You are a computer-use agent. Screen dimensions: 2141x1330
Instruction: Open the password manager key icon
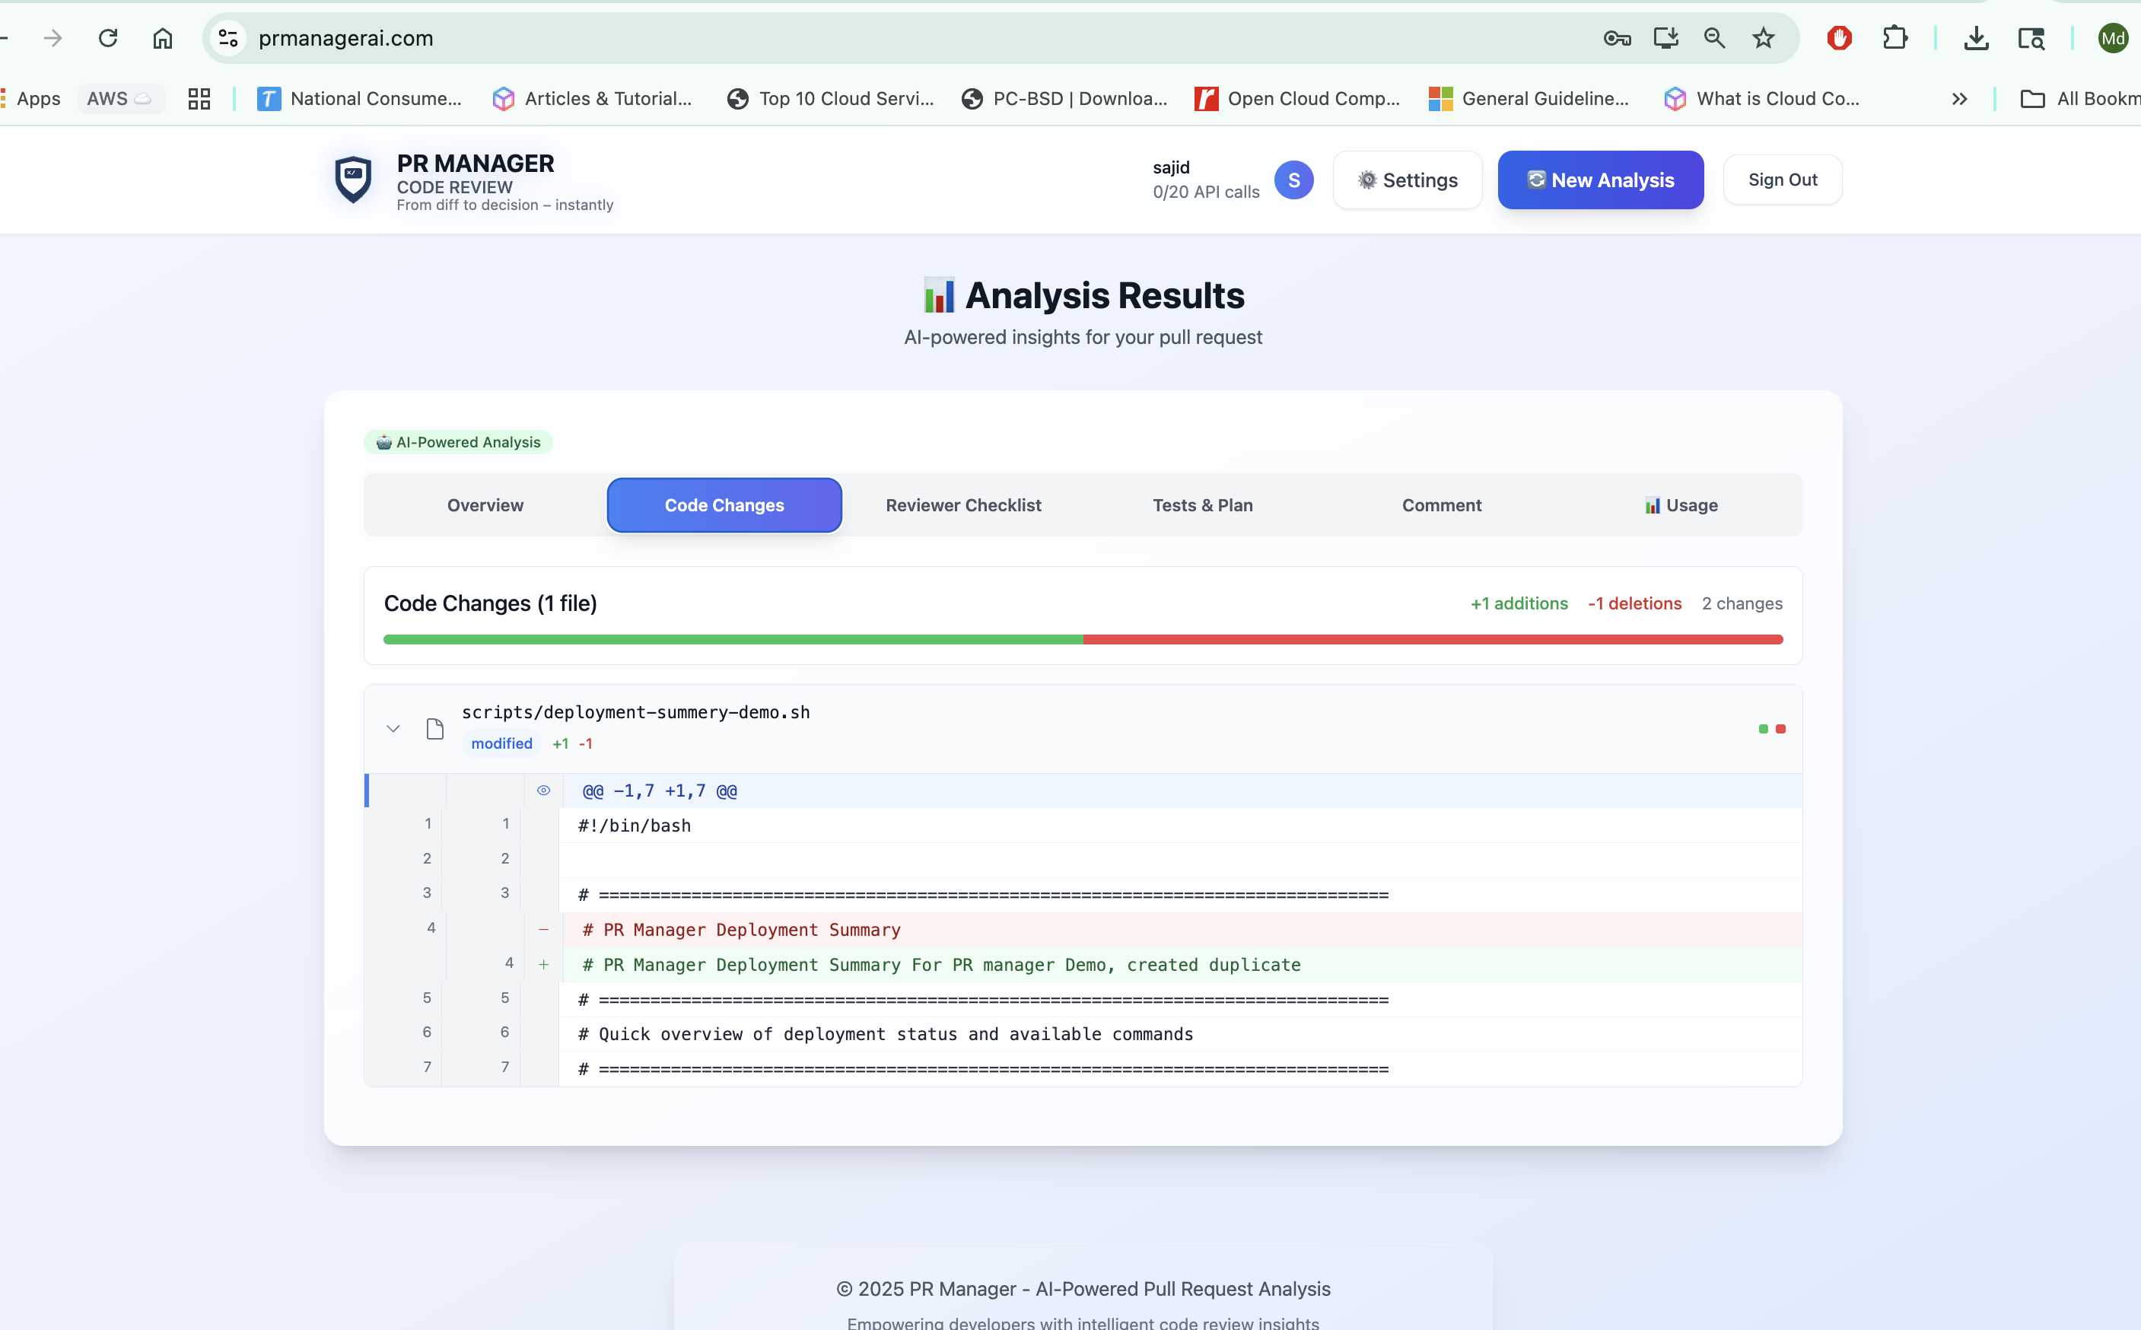[x=1617, y=38]
